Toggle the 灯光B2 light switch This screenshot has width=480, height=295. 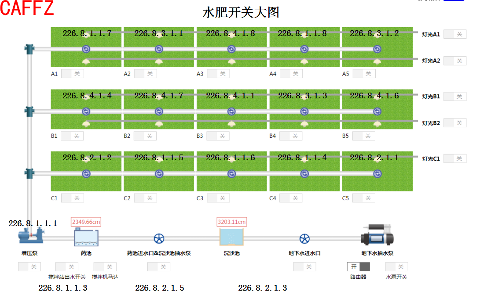454,122
